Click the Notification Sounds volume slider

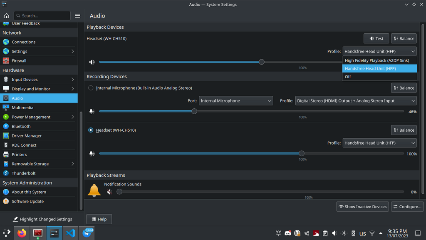coord(261,192)
